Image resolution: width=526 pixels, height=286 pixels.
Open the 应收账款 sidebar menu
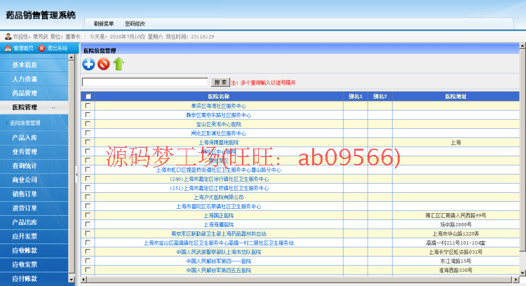25,250
